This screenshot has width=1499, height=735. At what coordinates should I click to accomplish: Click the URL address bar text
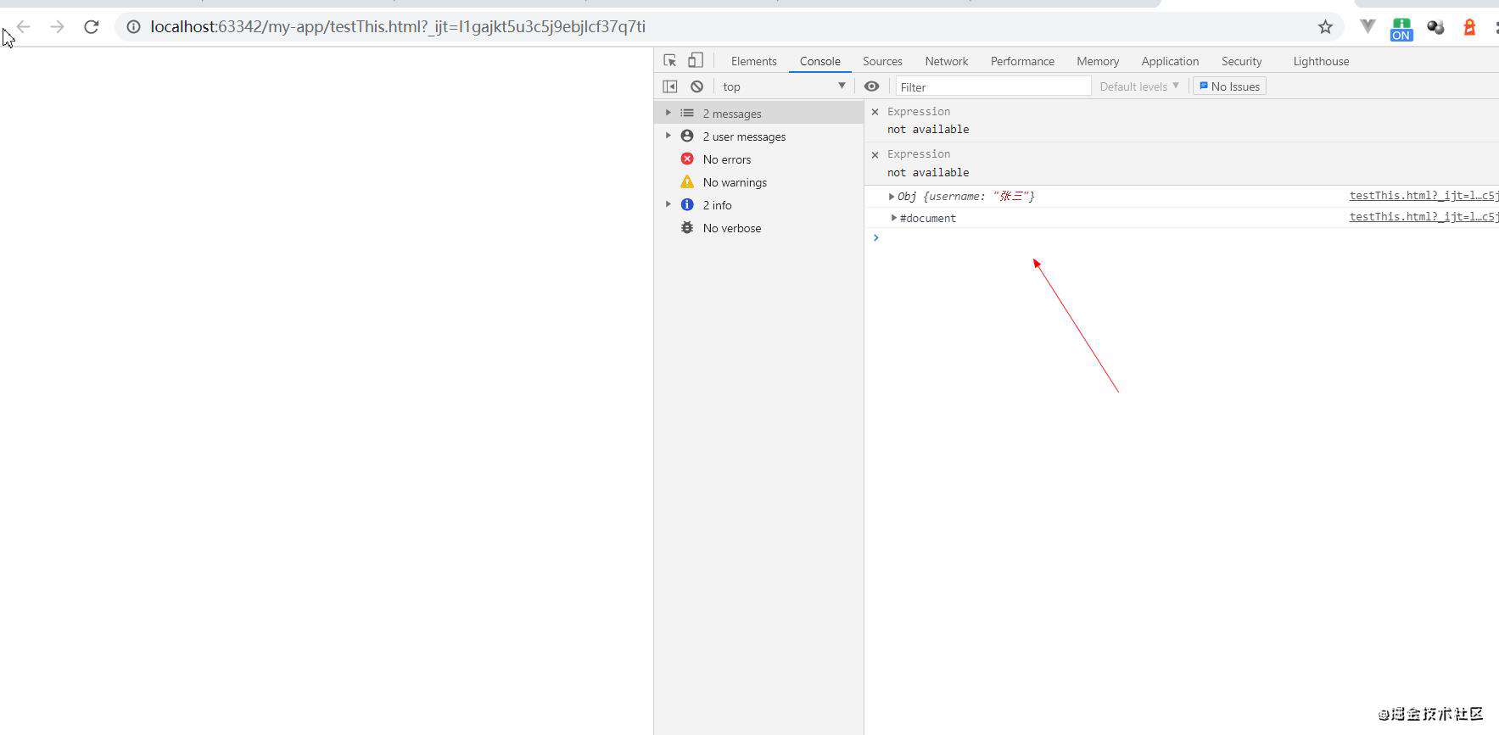(x=398, y=27)
